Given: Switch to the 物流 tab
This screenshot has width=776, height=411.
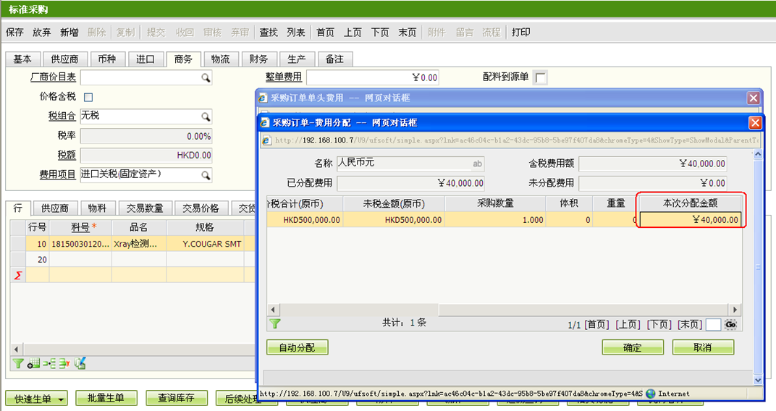Looking at the screenshot, I should coord(221,59).
